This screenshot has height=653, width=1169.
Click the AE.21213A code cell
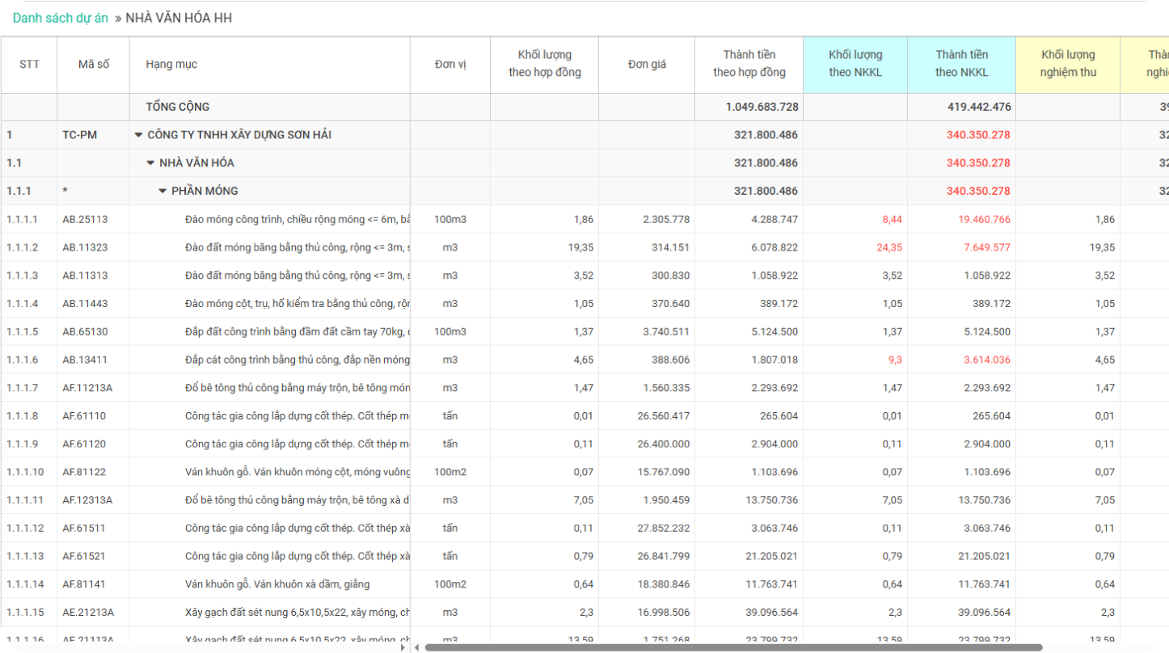pyautogui.click(x=88, y=613)
